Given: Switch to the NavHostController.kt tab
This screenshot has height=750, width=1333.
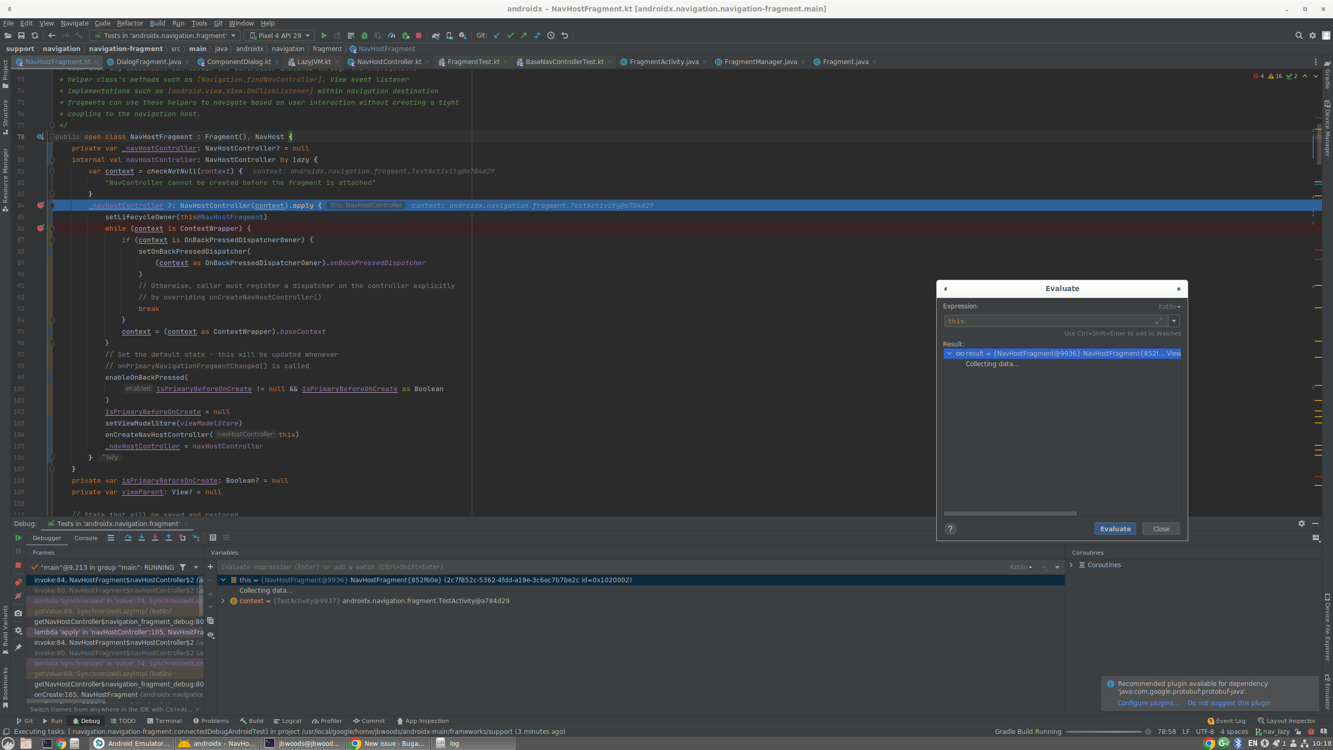Looking at the screenshot, I should [x=388, y=61].
